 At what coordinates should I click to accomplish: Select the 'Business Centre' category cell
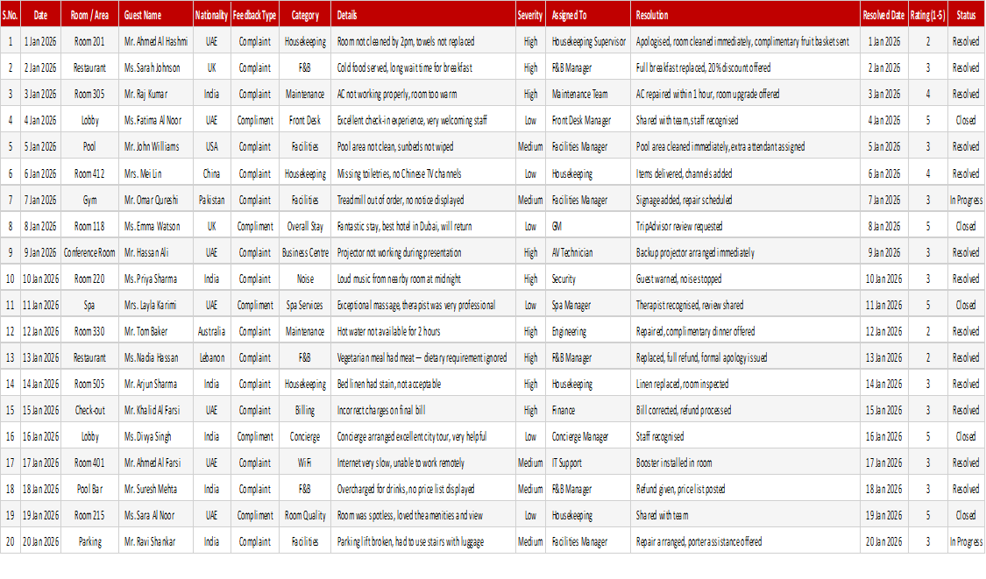point(305,253)
